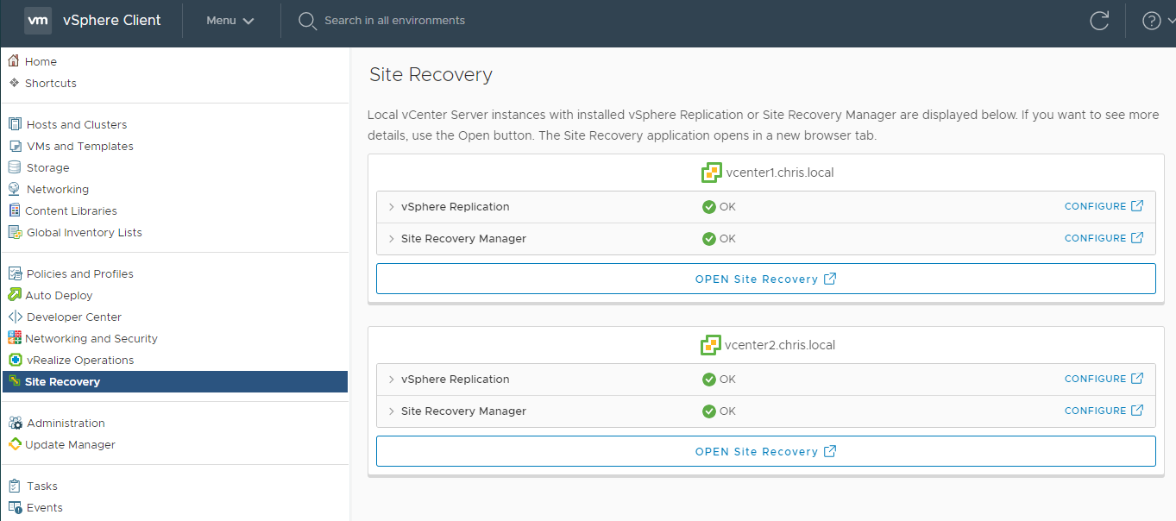Open Update Manager in the navigator
Viewport: 1176px width, 521px height.
70,444
